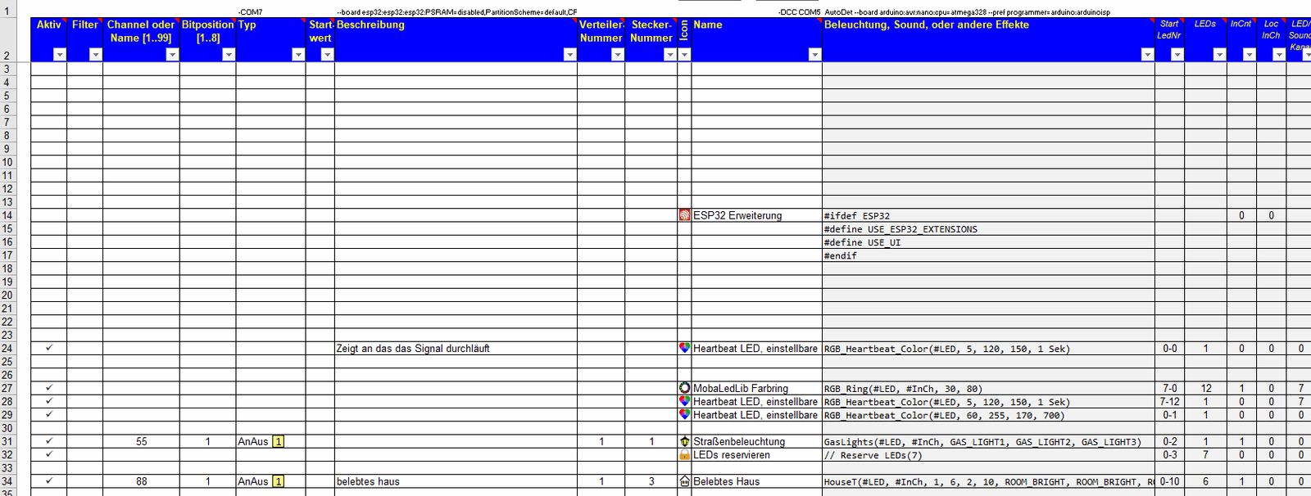Image resolution: width=1311 pixels, height=496 pixels.
Task: Select the MobaLedLib Farbring ring icon
Action: tap(684, 388)
